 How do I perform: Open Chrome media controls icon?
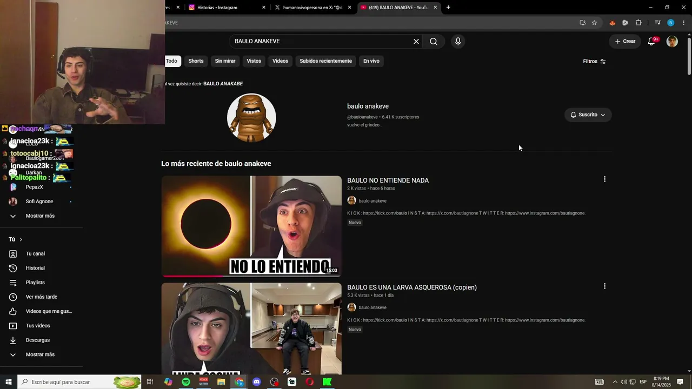pyautogui.click(x=657, y=23)
